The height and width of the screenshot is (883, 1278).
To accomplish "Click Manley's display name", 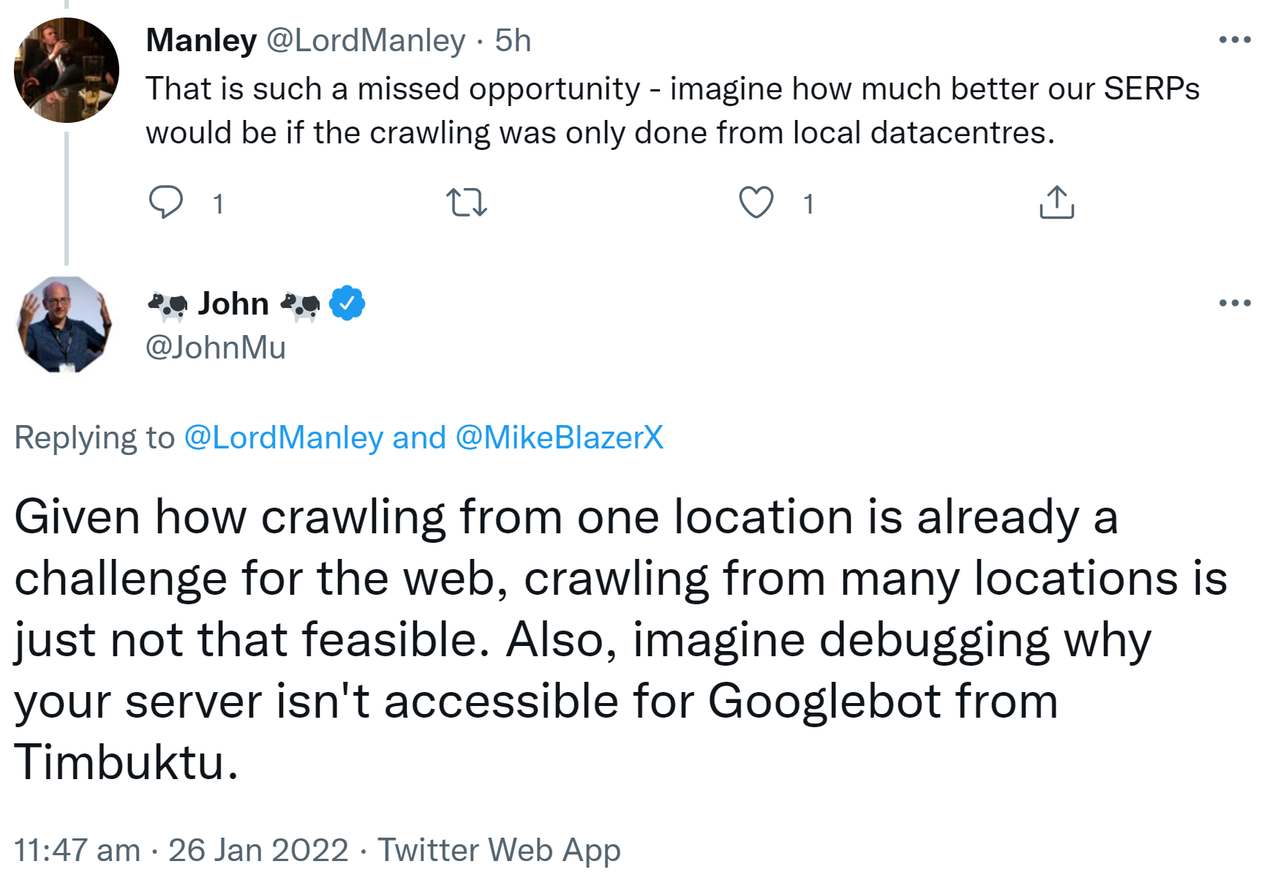I will [200, 41].
